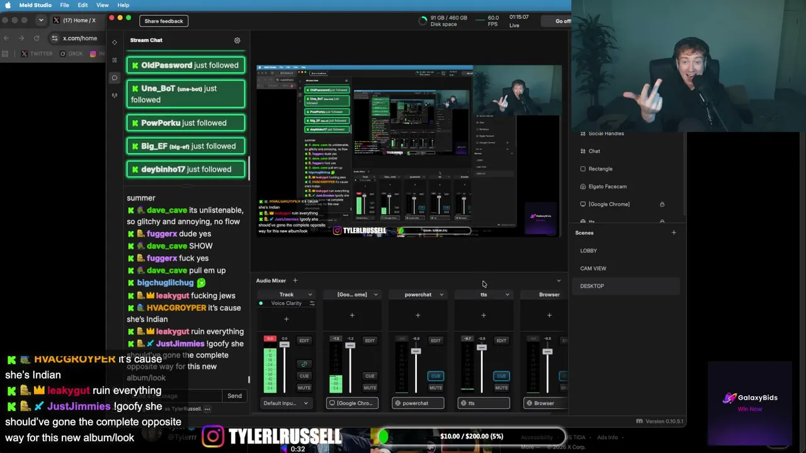Collapse the Audio Mixer panel chevron

click(x=559, y=281)
